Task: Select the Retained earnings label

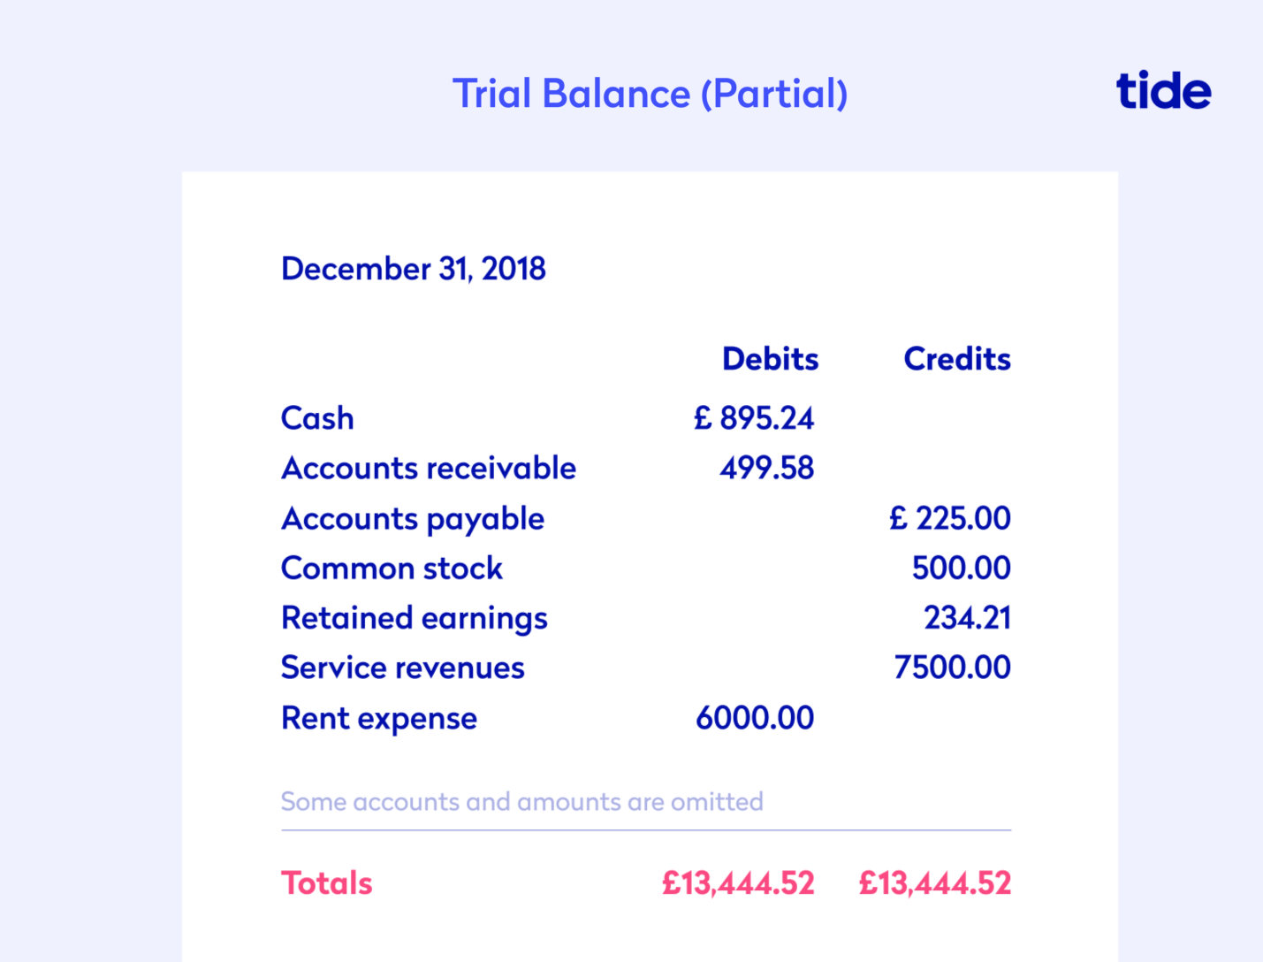Action: [415, 619]
